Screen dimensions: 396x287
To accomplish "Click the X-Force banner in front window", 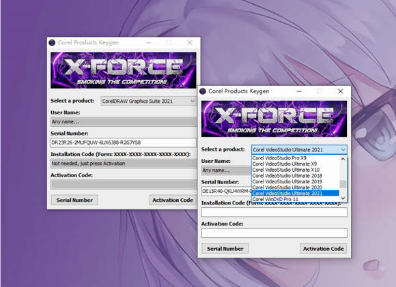I will pyautogui.click(x=274, y=119).
